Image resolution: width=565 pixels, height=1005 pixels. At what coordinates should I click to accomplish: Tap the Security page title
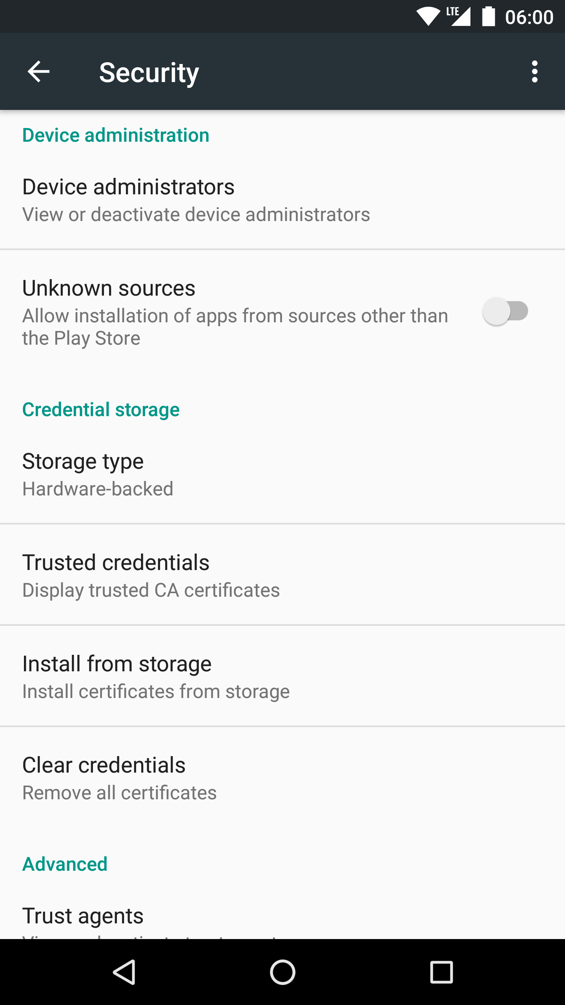tap(149, 73)
